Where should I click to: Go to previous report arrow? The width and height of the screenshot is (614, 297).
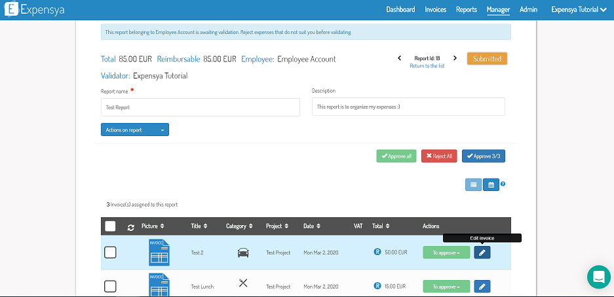[400, 58]
